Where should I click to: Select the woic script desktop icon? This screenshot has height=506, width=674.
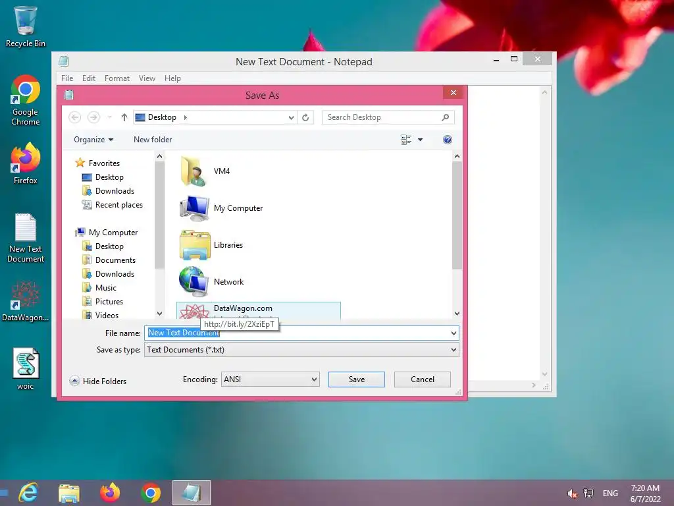coord(26,369)
